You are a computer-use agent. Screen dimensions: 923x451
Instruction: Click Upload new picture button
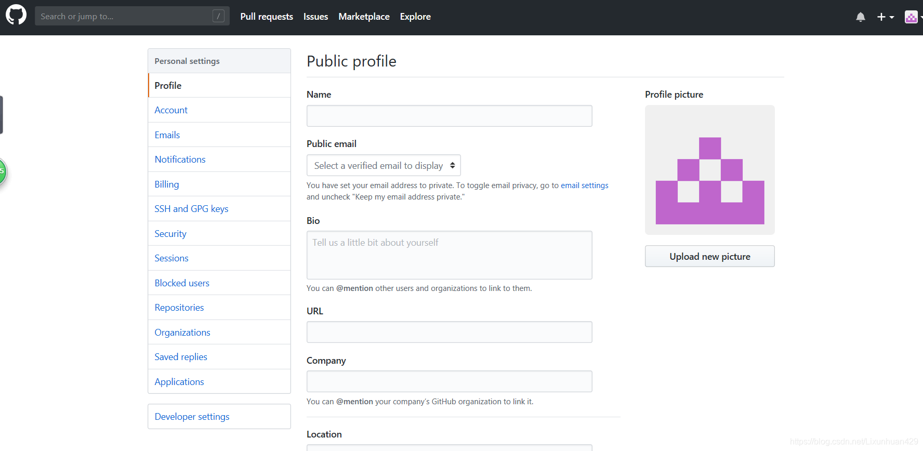click(x=710, y=257)
